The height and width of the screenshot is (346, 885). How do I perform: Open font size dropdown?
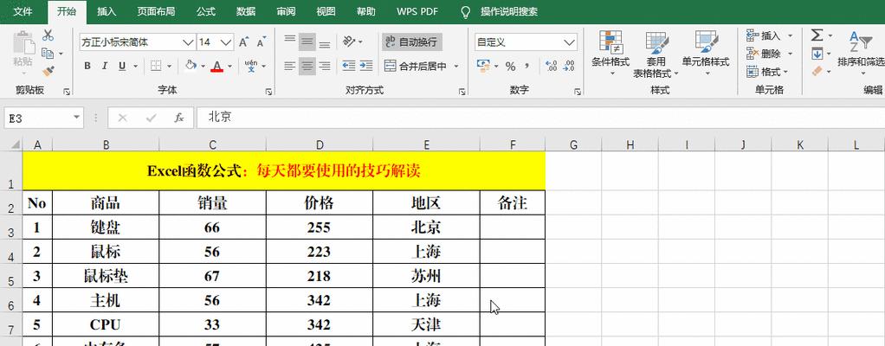click(226, 42)
